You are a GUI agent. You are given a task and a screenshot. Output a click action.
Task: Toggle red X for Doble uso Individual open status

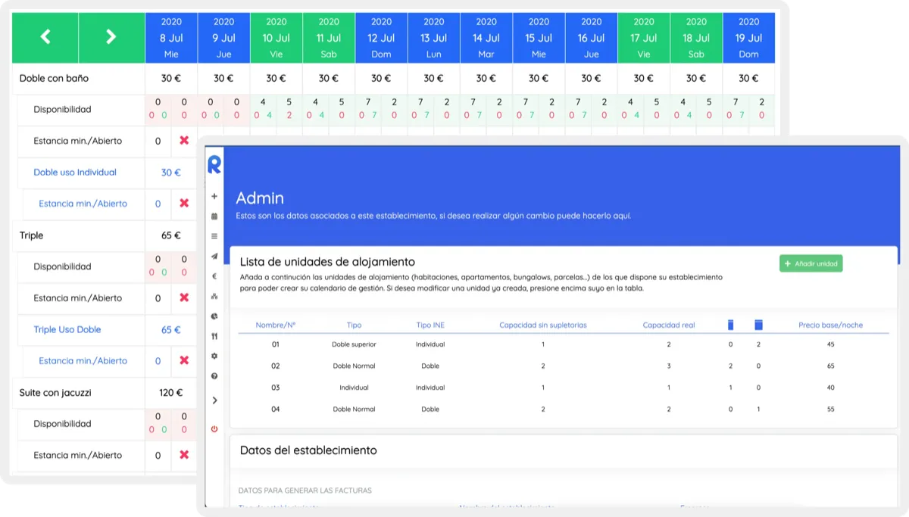click(x=184, y=204)
